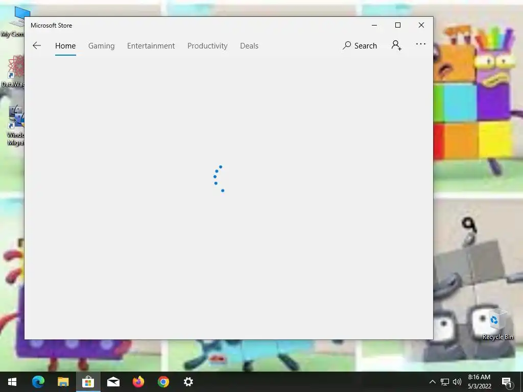This screenshot has width=523, height=392.
Task: Open the Action Center notifications icon
Action: 507,382
